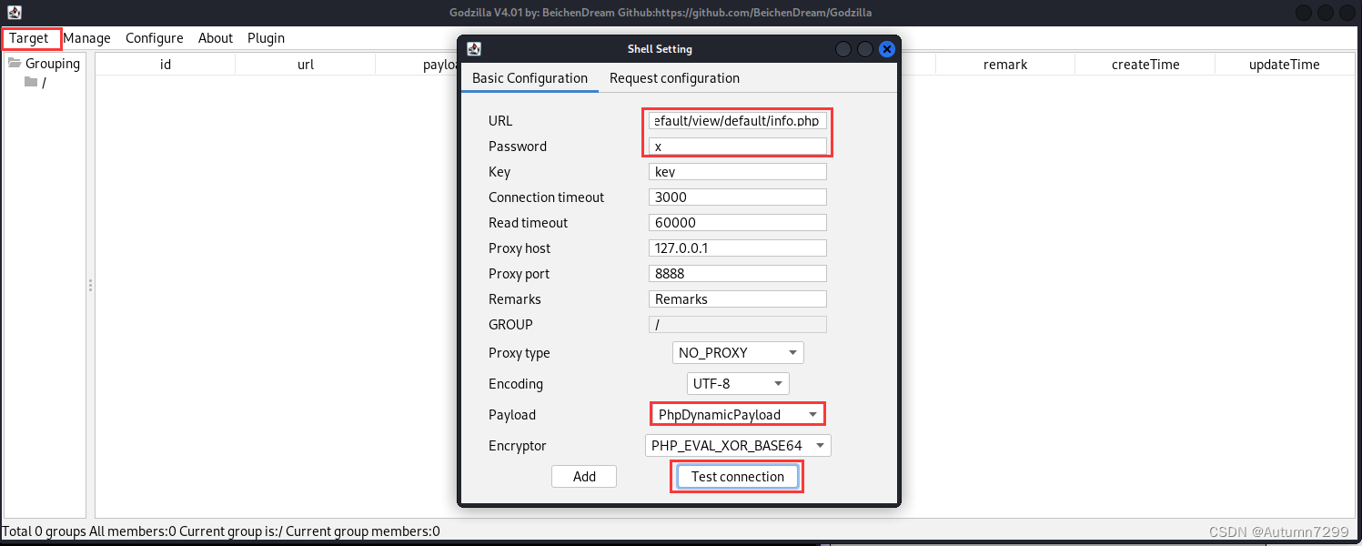The image size is (1362, 546).
Task: Click the Key input field
Action: click(x=738, y=172)
